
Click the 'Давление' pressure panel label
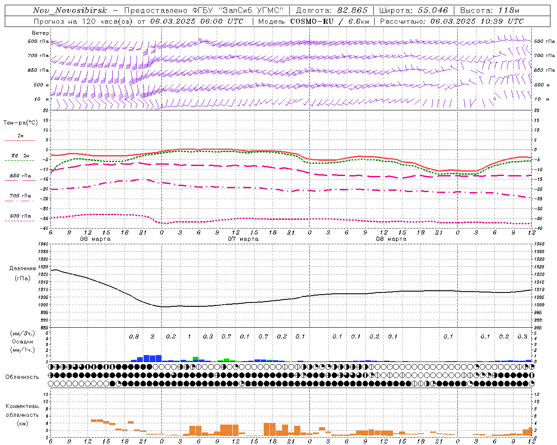22,269
